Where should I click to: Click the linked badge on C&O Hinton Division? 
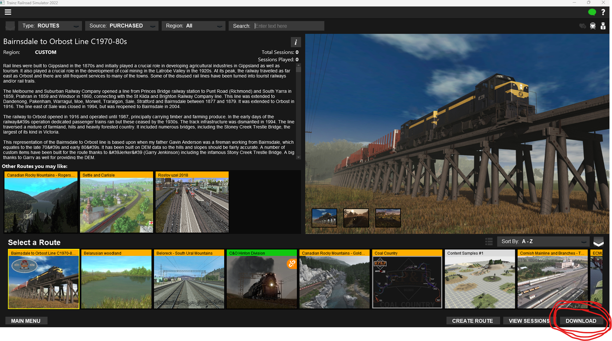pos(292,263)
